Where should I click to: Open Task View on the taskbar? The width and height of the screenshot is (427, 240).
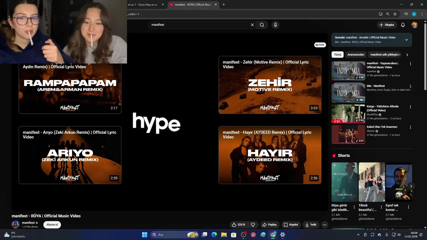click(204, 235)
